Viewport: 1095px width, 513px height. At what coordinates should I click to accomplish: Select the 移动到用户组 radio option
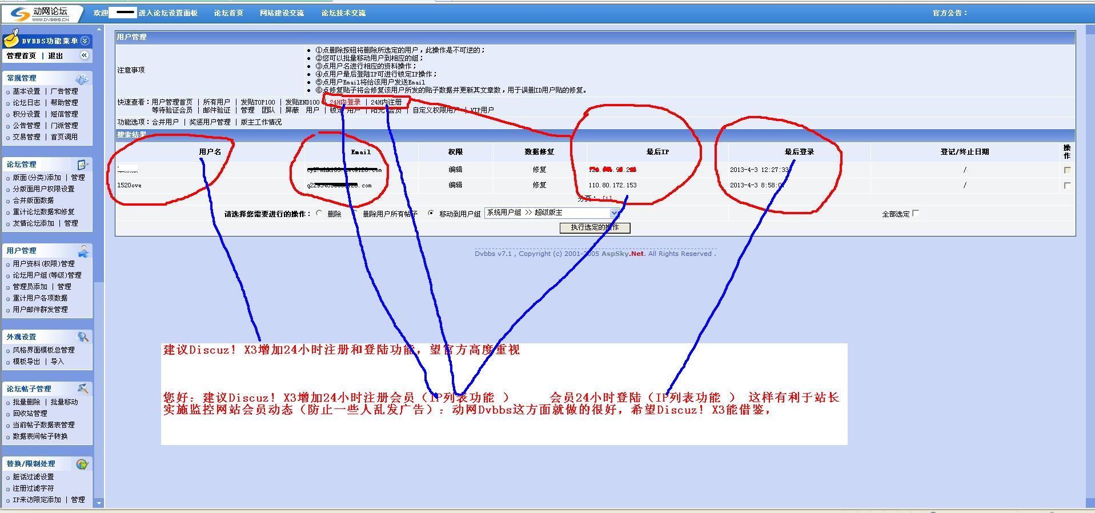431,214
